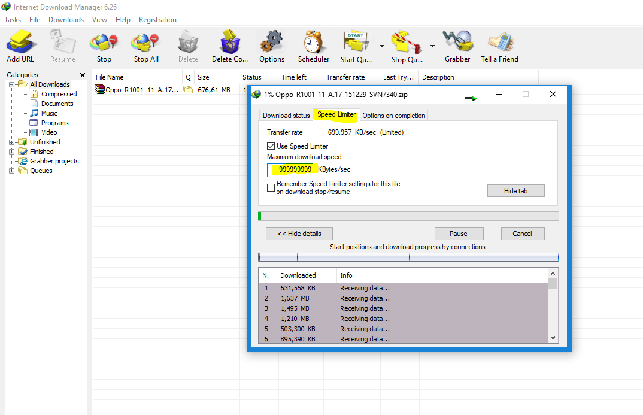
Task: Click the download progress bar
Action: (x=408, y=216)
